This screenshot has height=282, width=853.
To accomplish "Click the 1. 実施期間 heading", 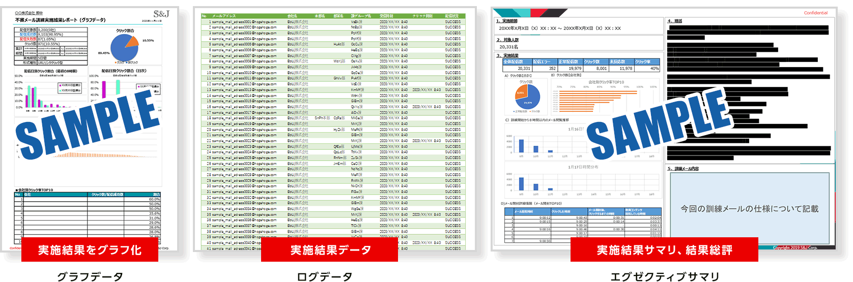I will [507, 21].
